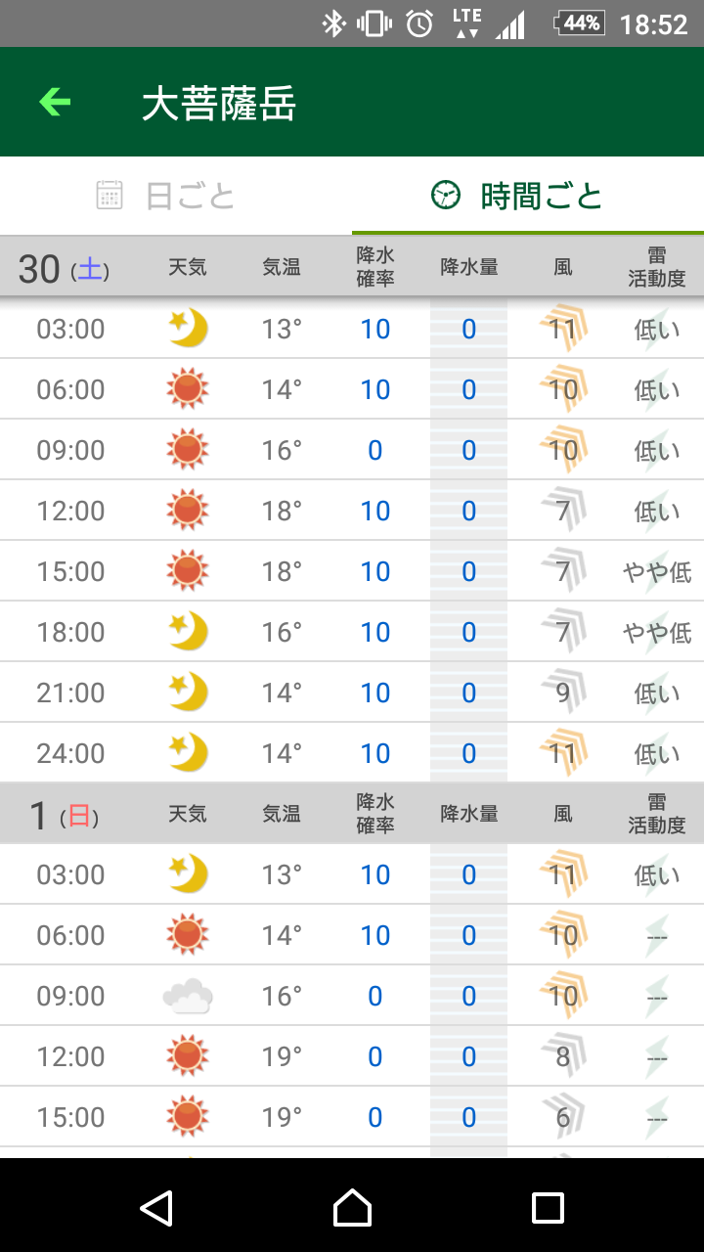Tap the 30 (土) date header

(65, 268)
